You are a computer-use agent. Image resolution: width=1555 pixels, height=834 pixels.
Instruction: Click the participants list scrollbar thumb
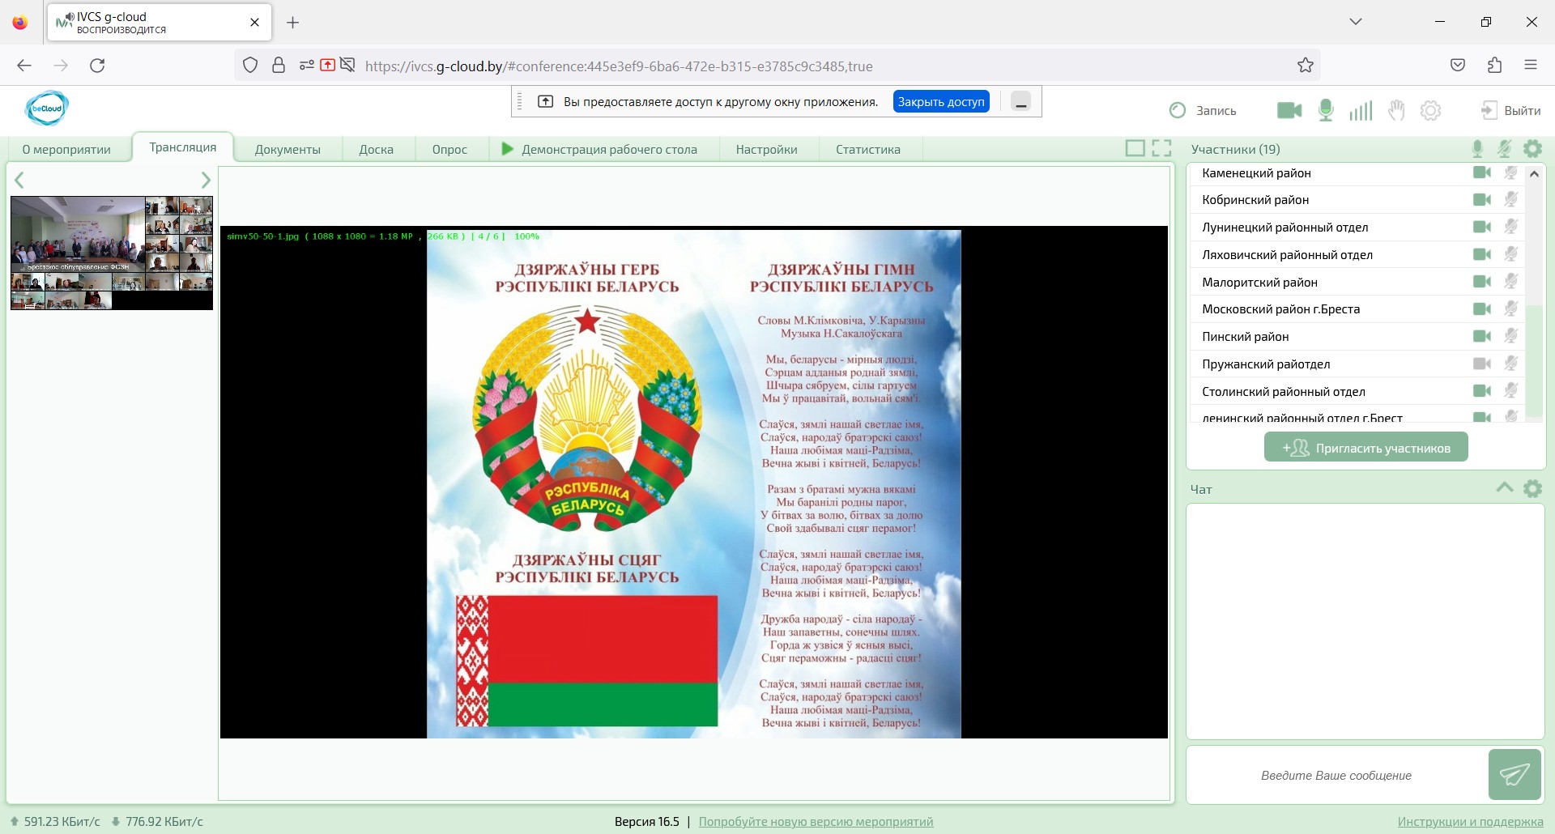tap(1534, 362)
